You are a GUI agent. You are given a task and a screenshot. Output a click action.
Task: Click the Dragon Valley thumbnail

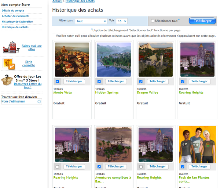(x=155, y=59)
